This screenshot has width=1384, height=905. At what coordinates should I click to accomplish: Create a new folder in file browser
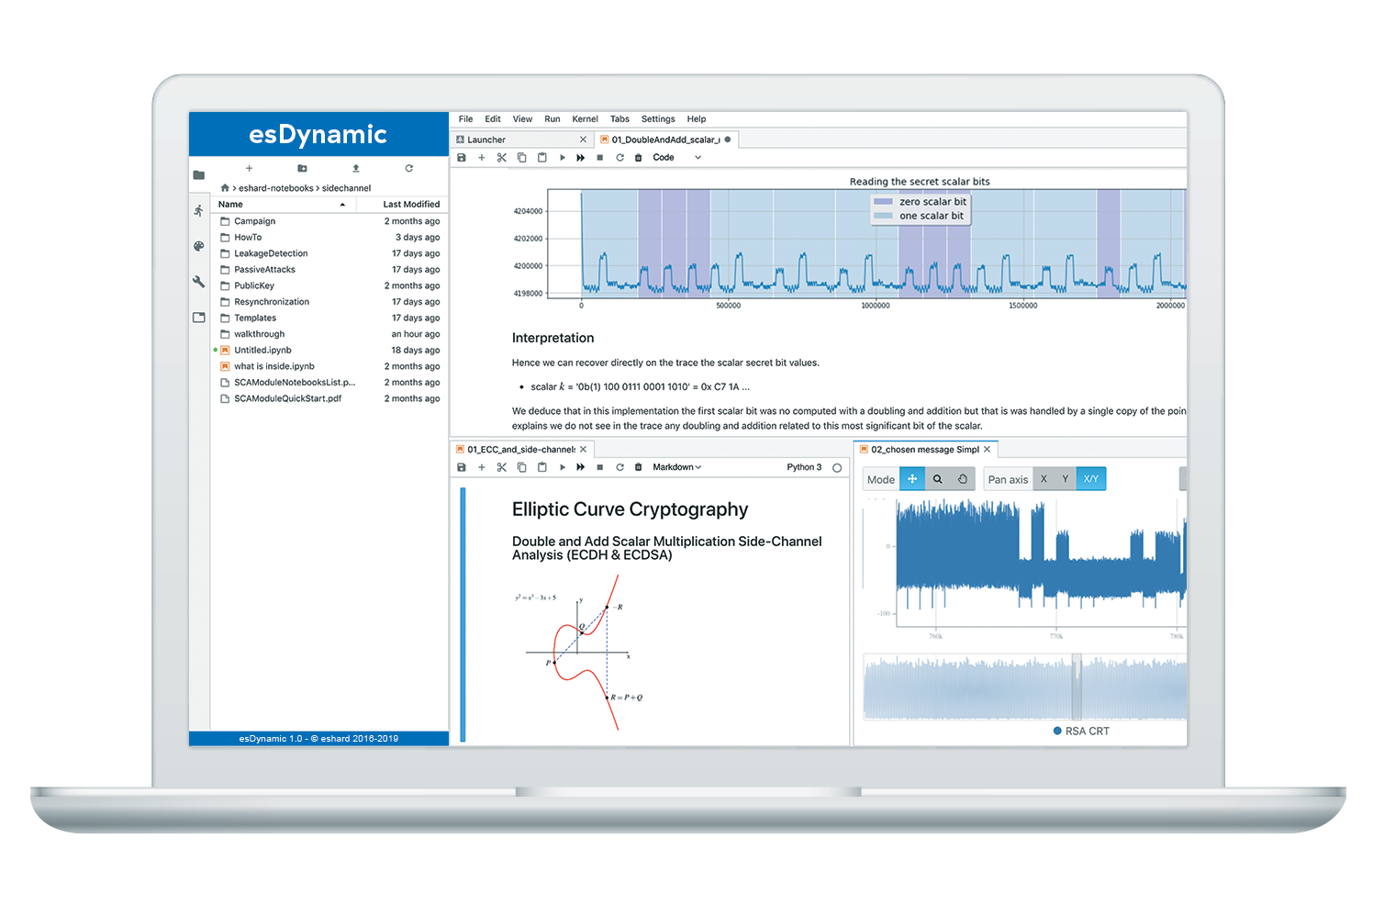point(302,169)
